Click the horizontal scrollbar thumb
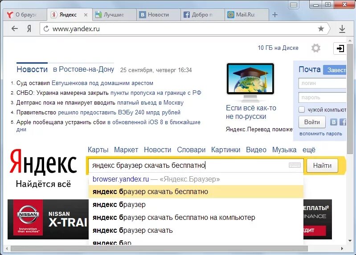The width and height of the screenshot is (356, 255). [x=159, y=248]
